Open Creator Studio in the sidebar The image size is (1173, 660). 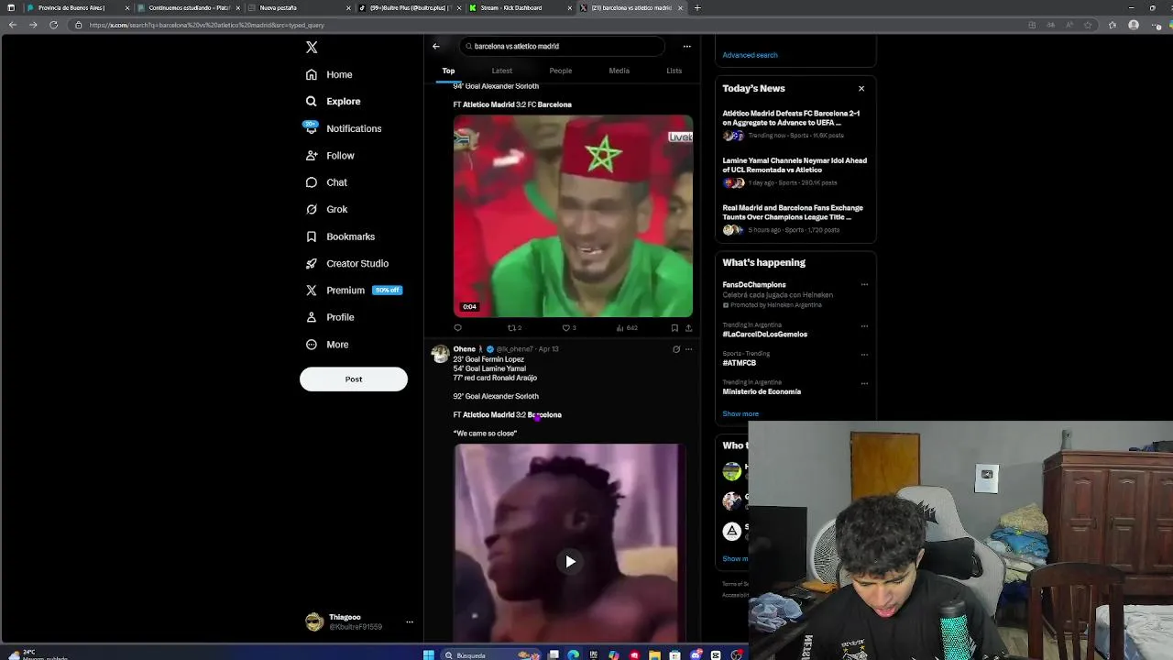347,263
